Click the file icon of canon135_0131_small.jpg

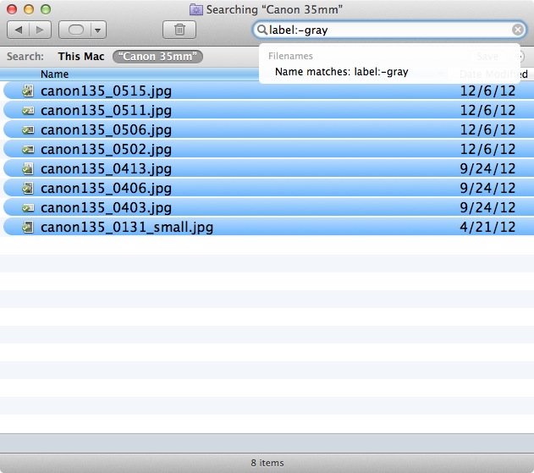click(28, 227)
